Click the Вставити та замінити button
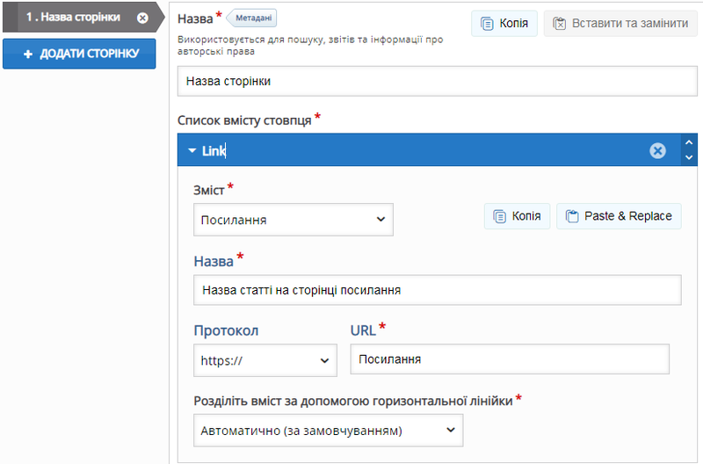This screenshot has height=464, width=703. [620, 24]
